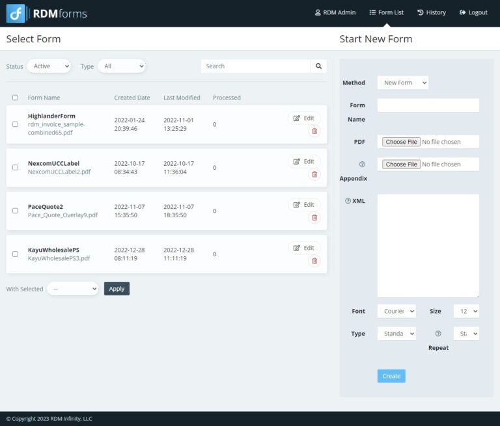
Task: Select the HighlanderForm row checkbox
Action: (x=16, y=124)
